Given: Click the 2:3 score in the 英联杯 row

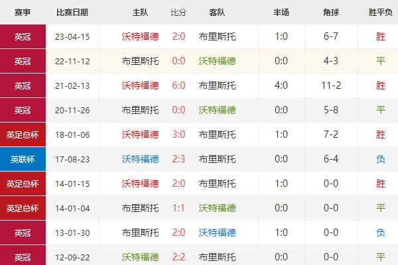Looking at the screenshot, I should (x=178, y=159).
